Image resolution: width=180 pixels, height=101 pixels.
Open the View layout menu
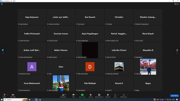[x=177, y=4]
